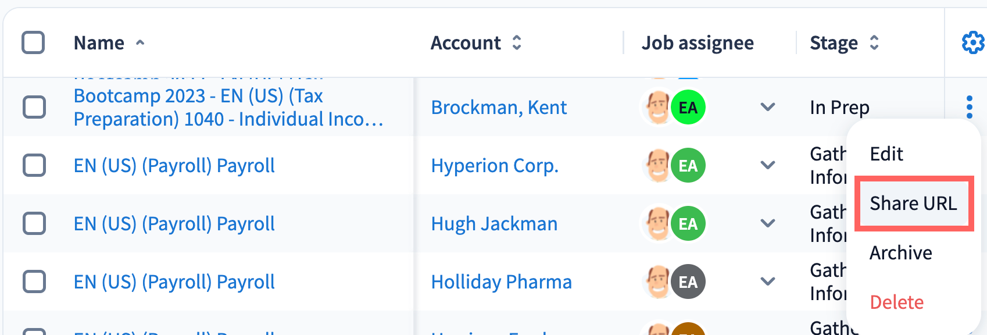Click Delete in the context menu
The height and width of the screenshot is (335, 987).
point(896,302)
